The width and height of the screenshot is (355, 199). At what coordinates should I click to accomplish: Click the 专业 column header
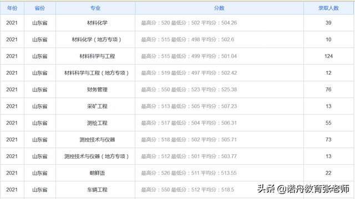tap(95, 8)
